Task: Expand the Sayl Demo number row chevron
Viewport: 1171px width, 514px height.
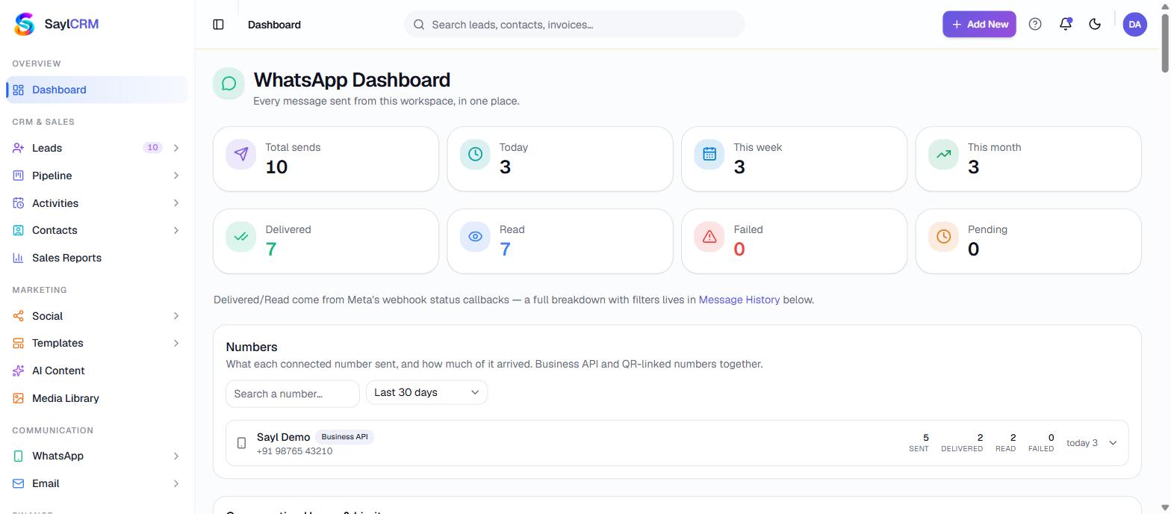Action: click(x=1113, y=443)
